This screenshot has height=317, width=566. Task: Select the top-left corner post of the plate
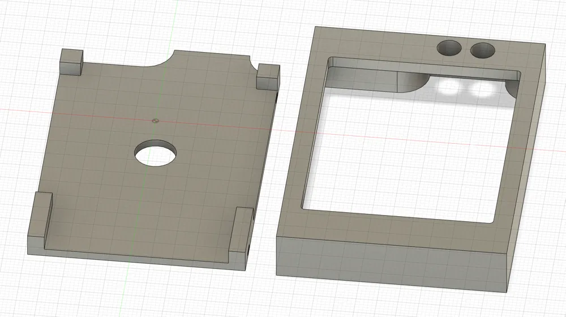coord(71,61)
